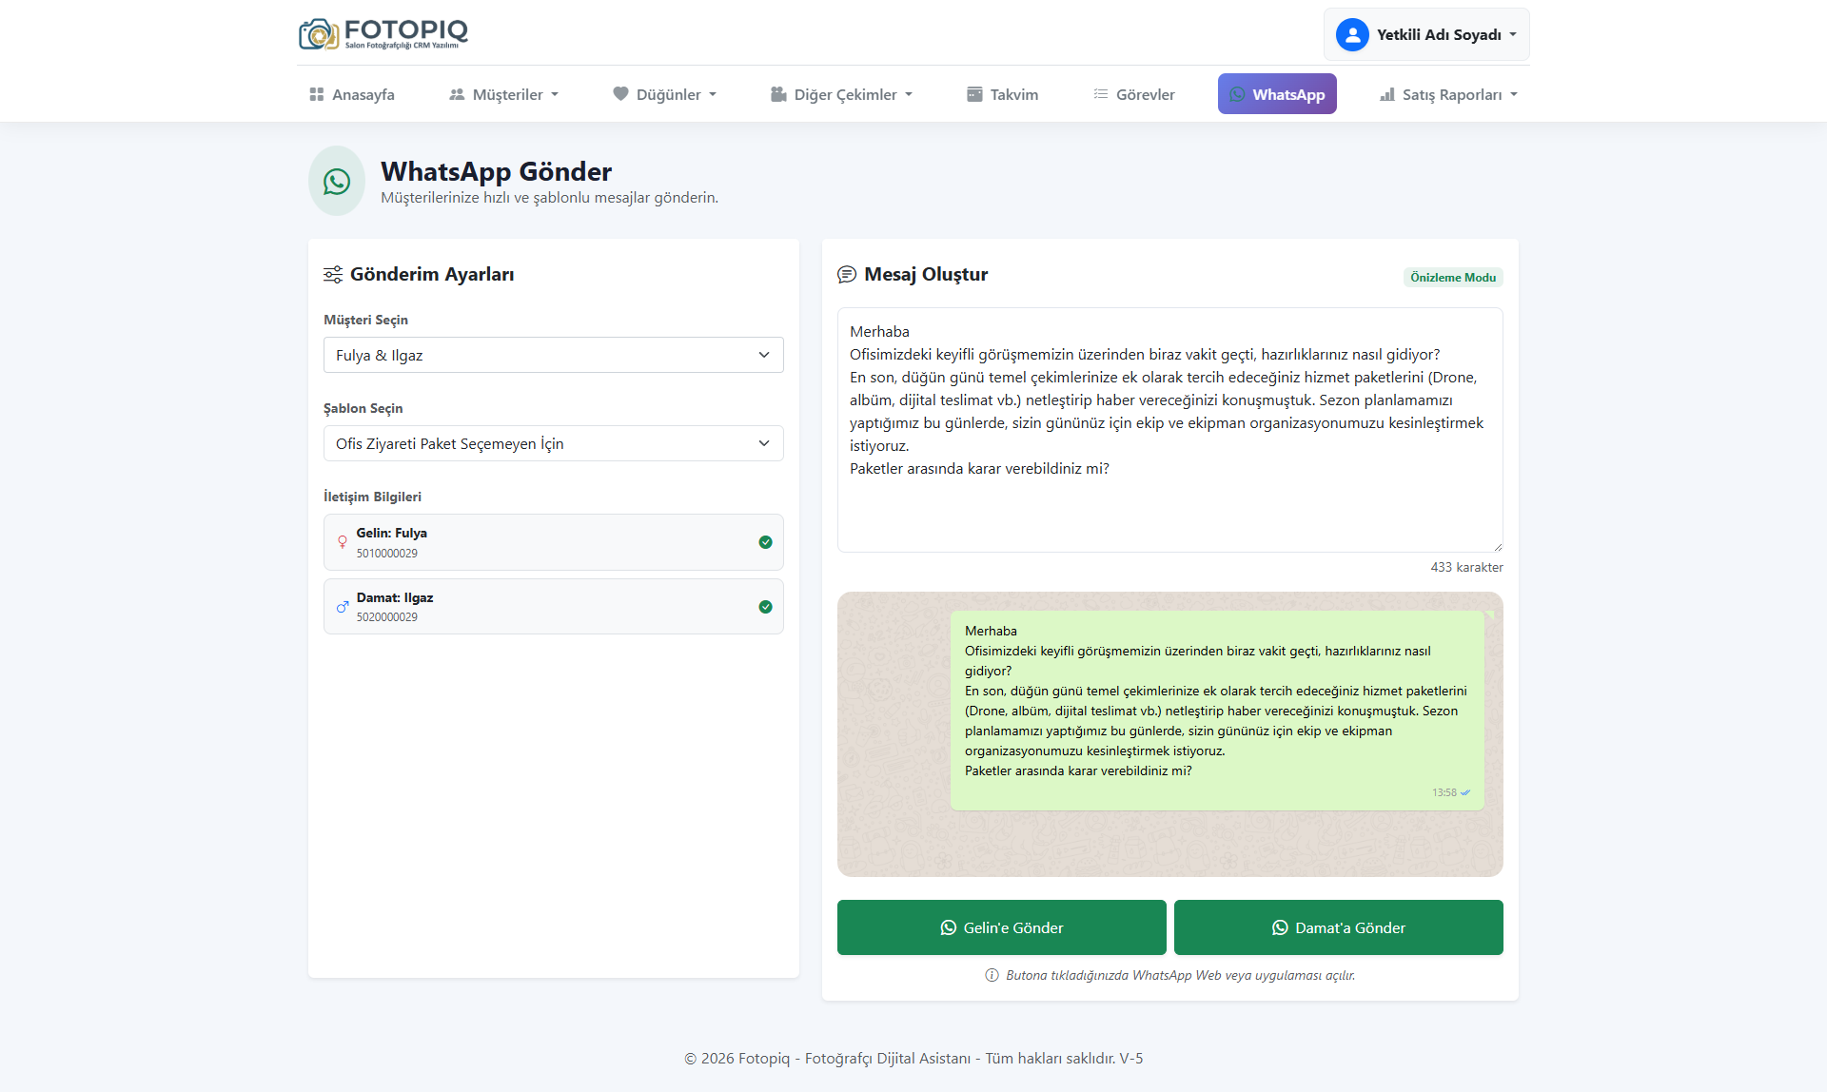Click inside the message text area
The width and height of the screenshot is (1827, 1092).
pos(1169,504)
